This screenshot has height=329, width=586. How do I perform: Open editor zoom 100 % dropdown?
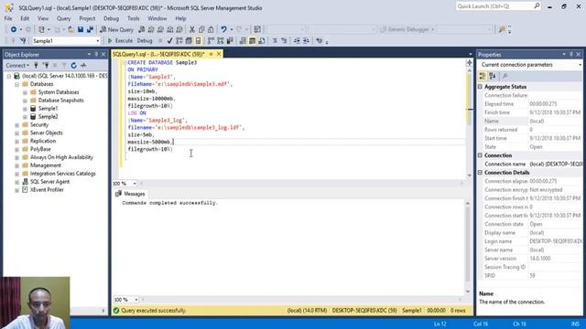point(135,184)
